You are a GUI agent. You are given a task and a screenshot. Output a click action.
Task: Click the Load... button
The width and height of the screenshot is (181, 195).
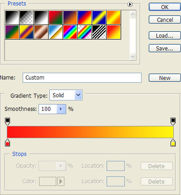[165, 35]
